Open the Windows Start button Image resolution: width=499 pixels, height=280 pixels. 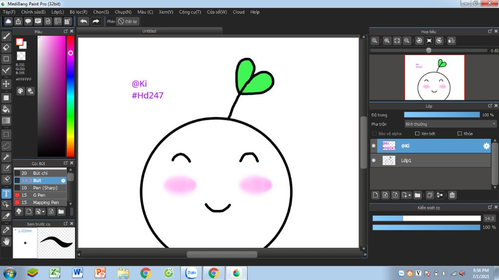(10, 273)
